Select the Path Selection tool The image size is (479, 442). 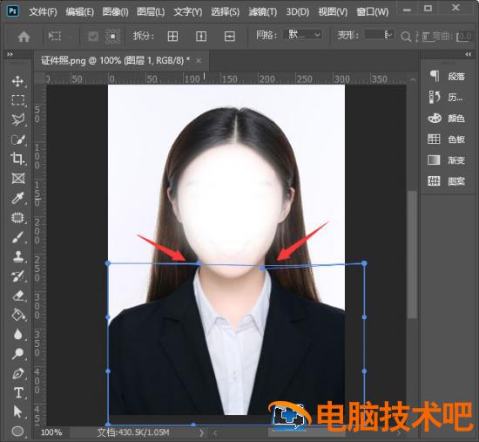(17, 412)
